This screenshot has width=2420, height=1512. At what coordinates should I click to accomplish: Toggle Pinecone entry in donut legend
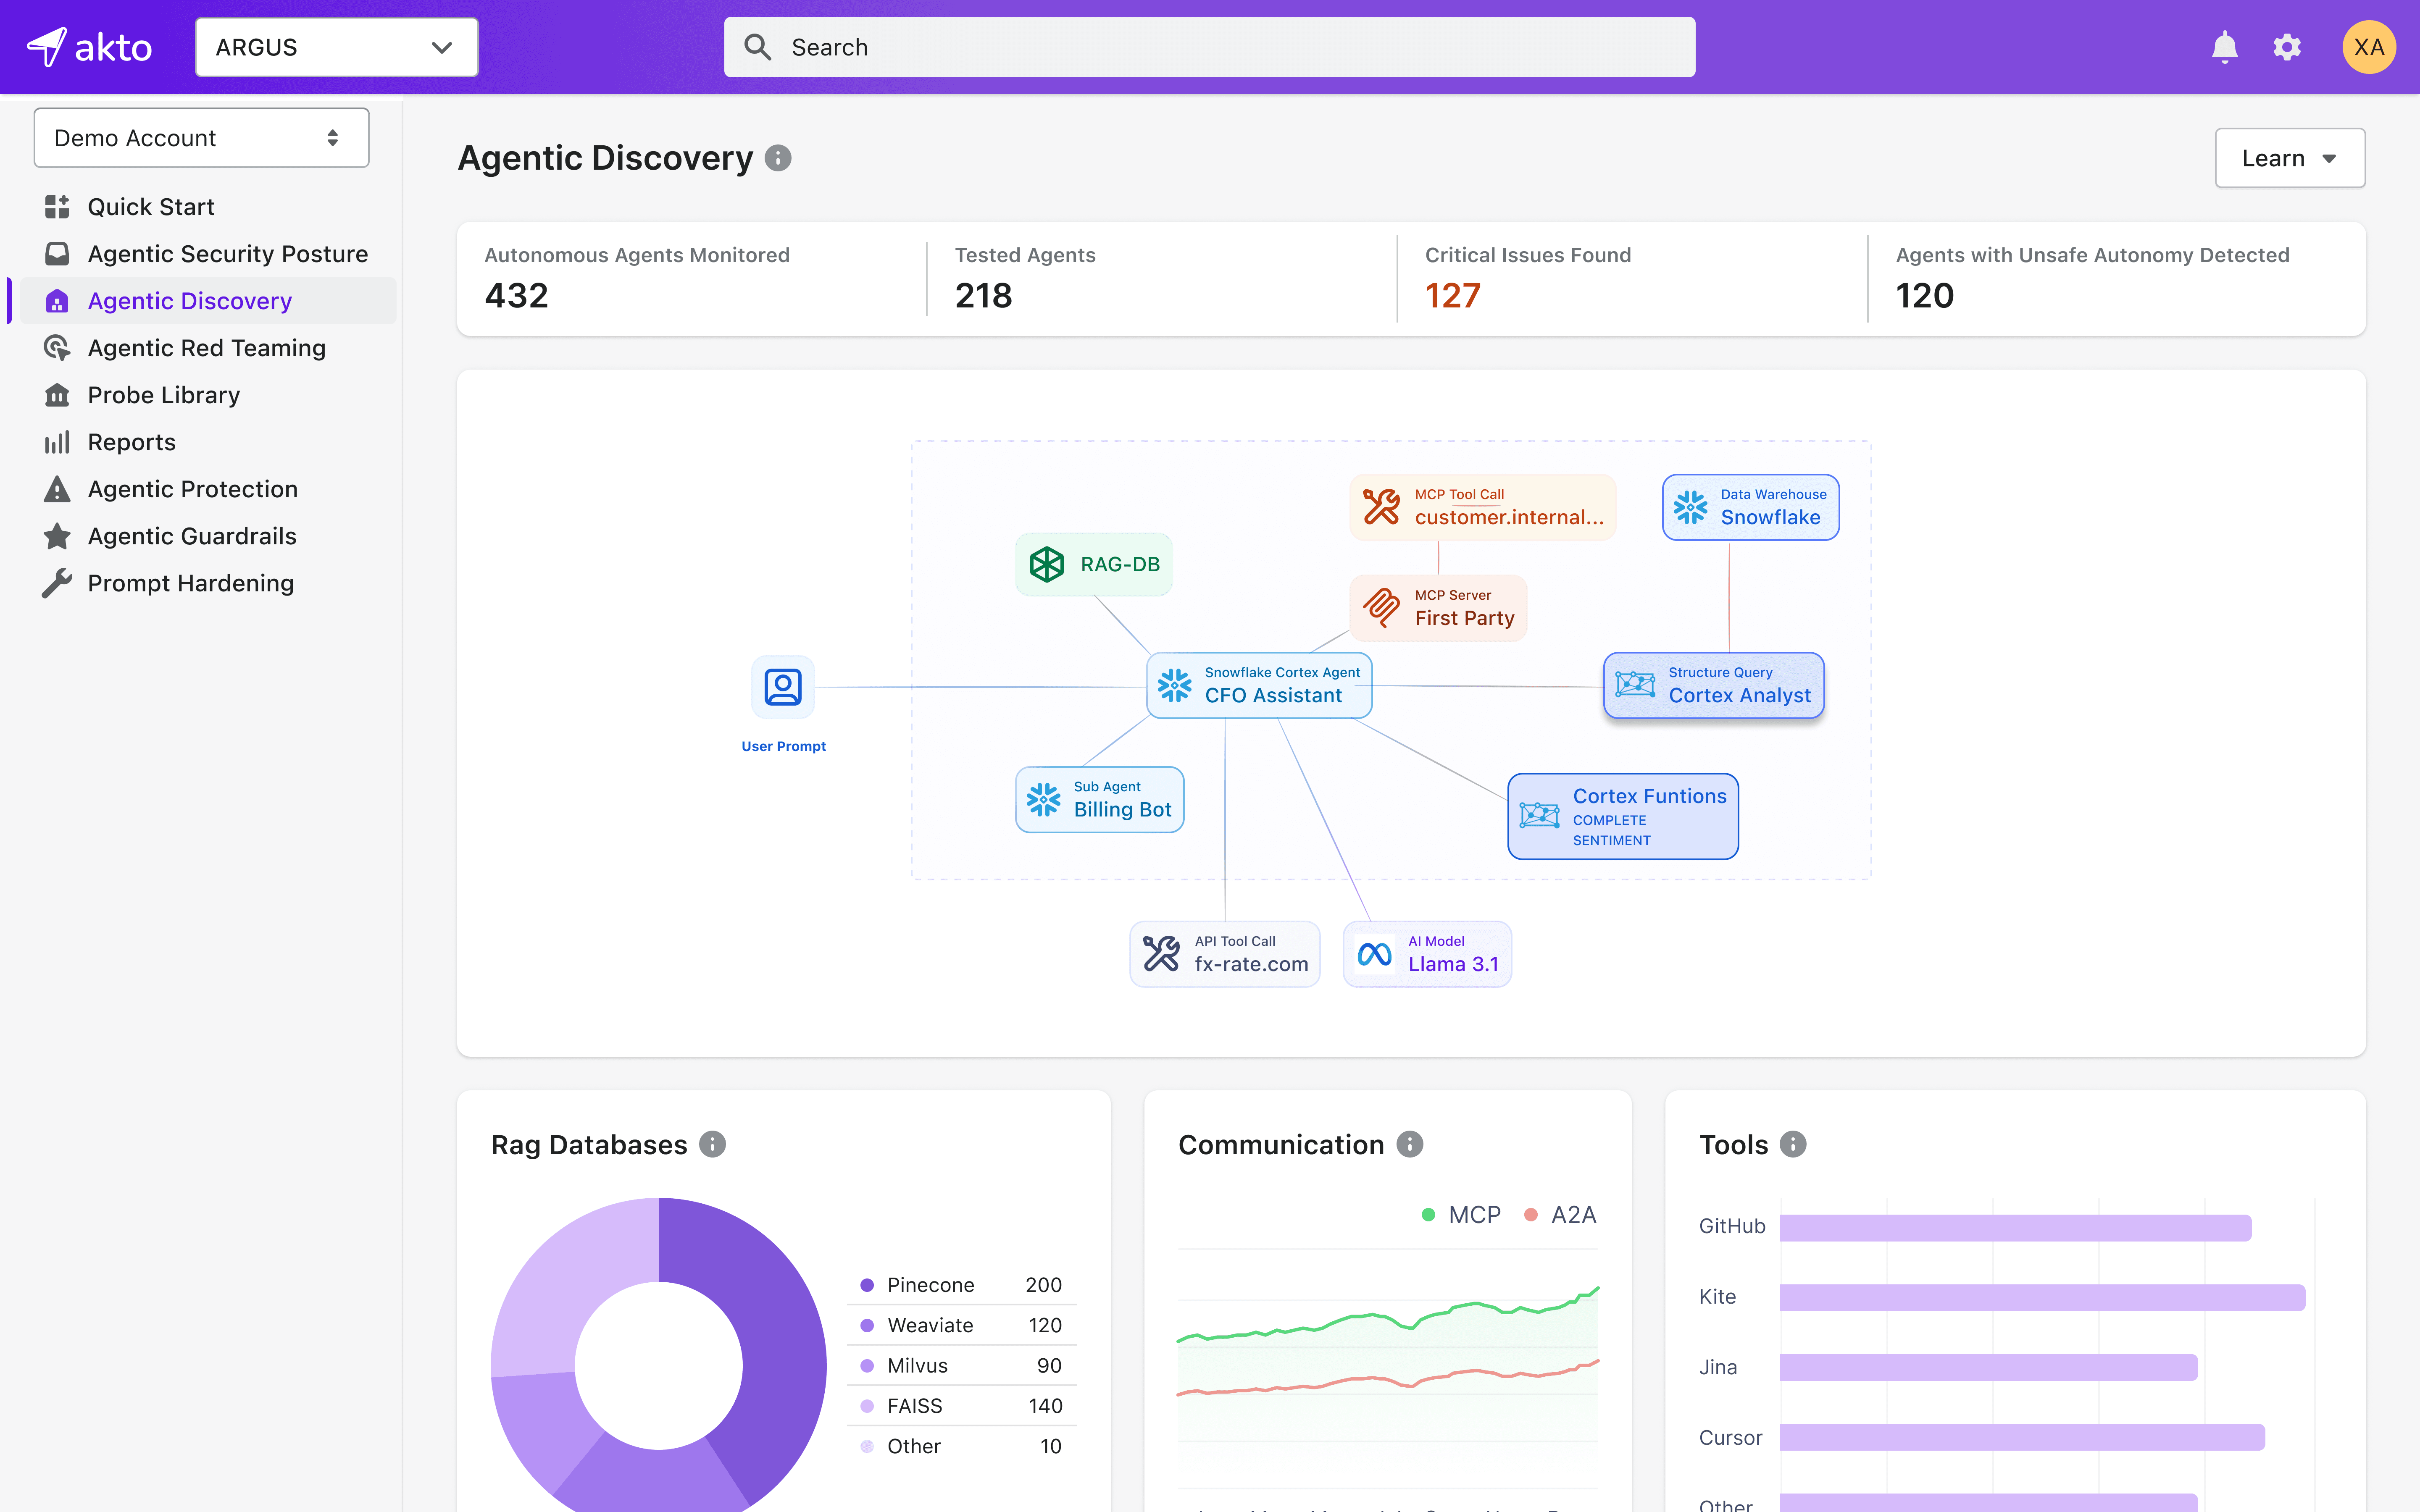click(x=930, y=1285)
